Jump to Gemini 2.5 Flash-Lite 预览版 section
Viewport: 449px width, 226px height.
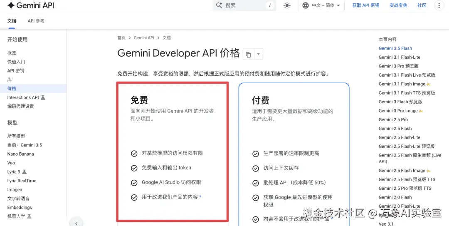(407, 146)
